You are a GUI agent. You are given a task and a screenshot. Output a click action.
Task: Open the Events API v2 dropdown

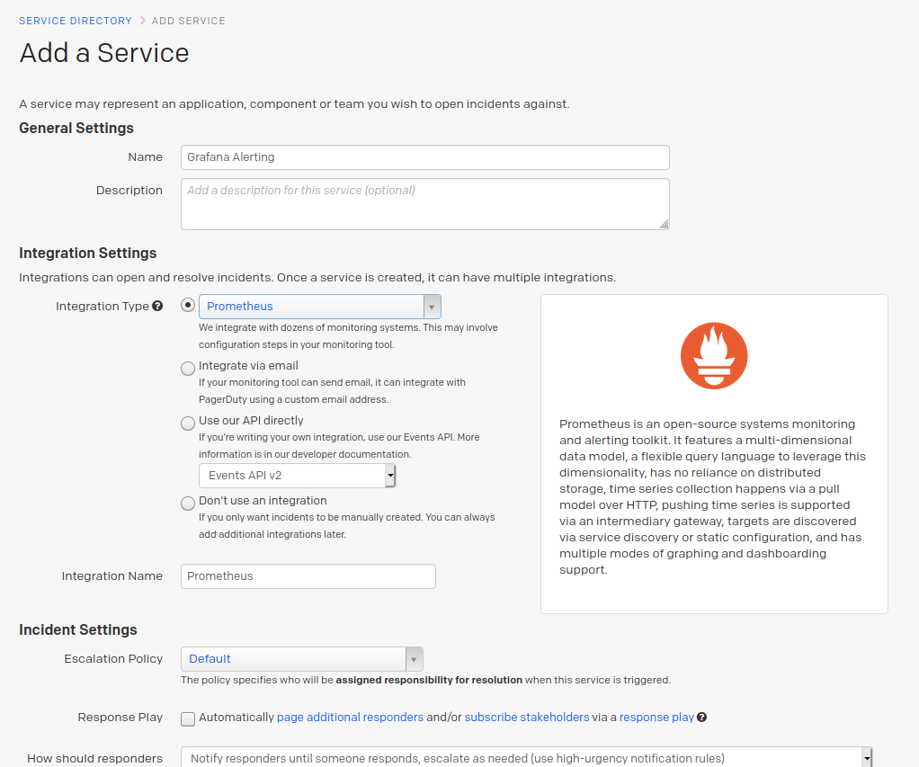click(x=297, y=476)
